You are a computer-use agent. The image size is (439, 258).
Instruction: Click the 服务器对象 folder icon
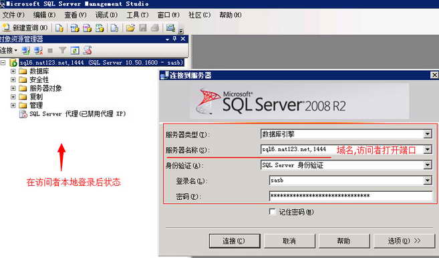click(x=23, y=88)
